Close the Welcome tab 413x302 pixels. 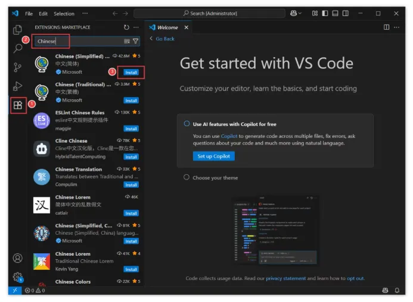(186, 27)
